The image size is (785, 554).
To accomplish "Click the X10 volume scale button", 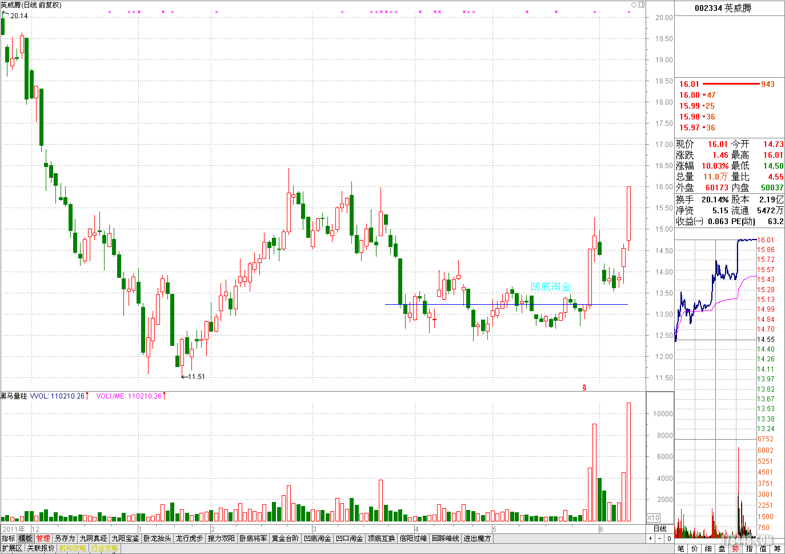I will (654, 517).
